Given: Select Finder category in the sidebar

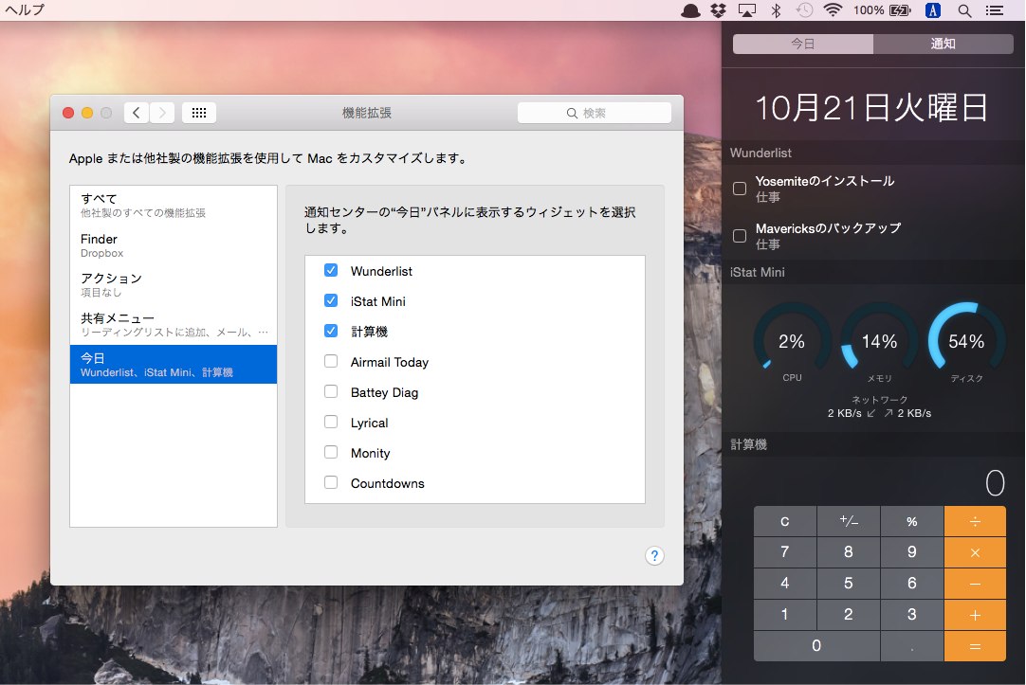Looking at the screenshot, I should pyautogui.click(x=174, y=245).
